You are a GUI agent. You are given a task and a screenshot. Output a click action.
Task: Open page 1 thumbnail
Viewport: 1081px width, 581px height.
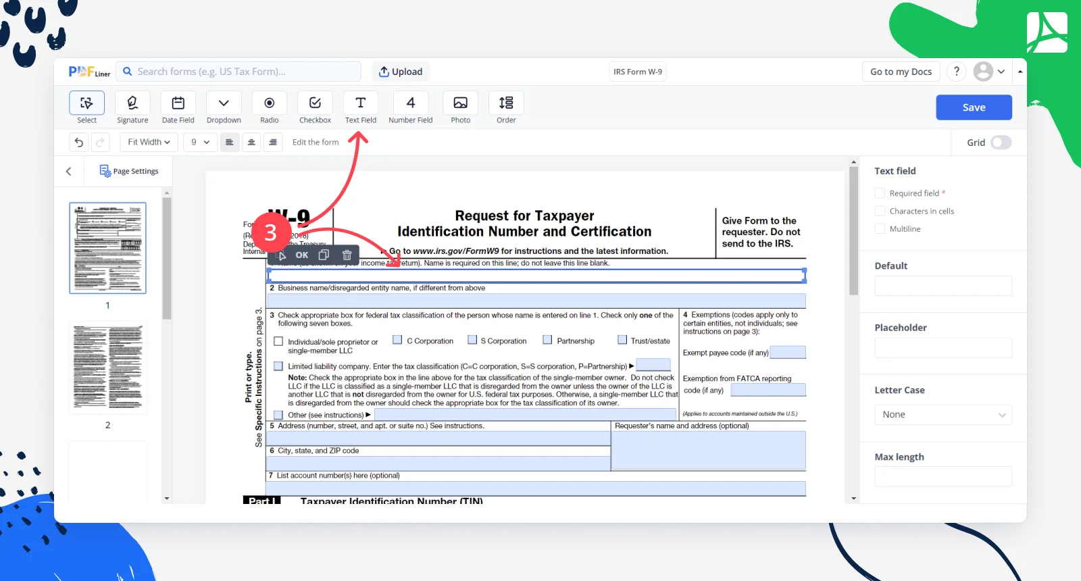[107, 248]
